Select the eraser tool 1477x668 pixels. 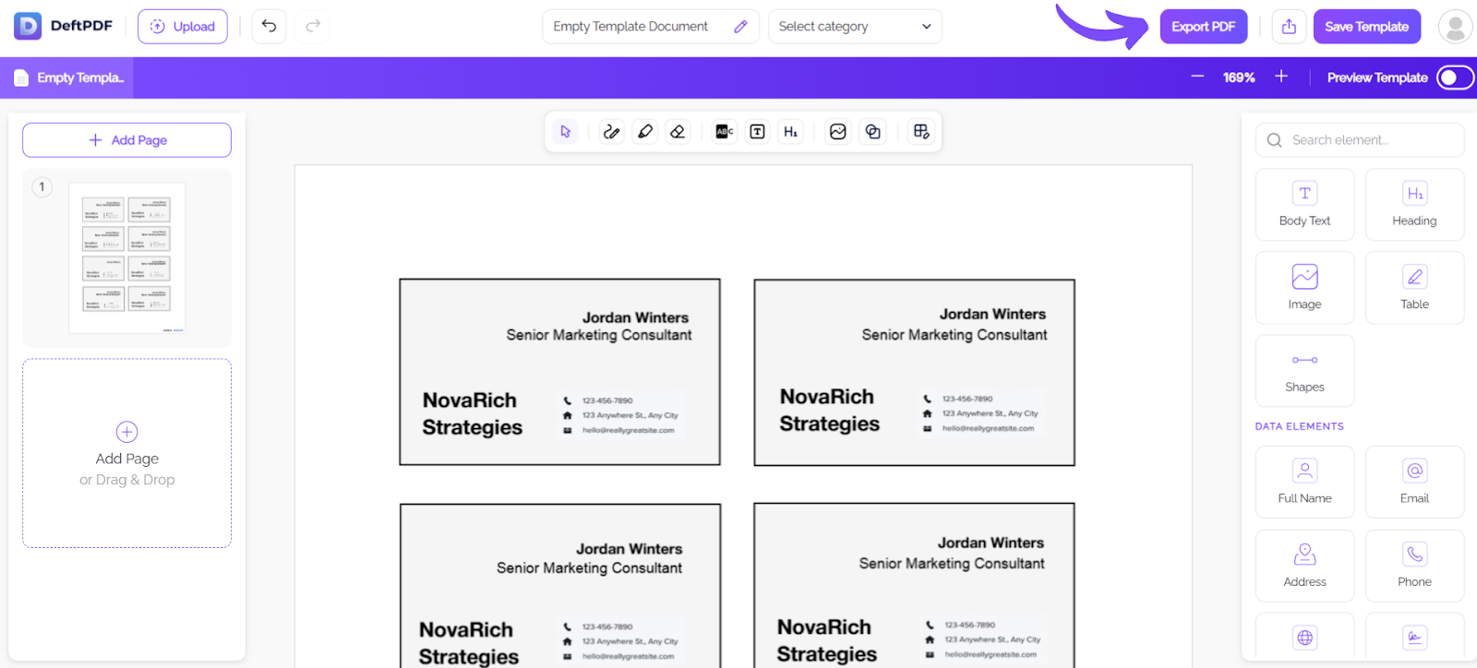pos(678,132)
